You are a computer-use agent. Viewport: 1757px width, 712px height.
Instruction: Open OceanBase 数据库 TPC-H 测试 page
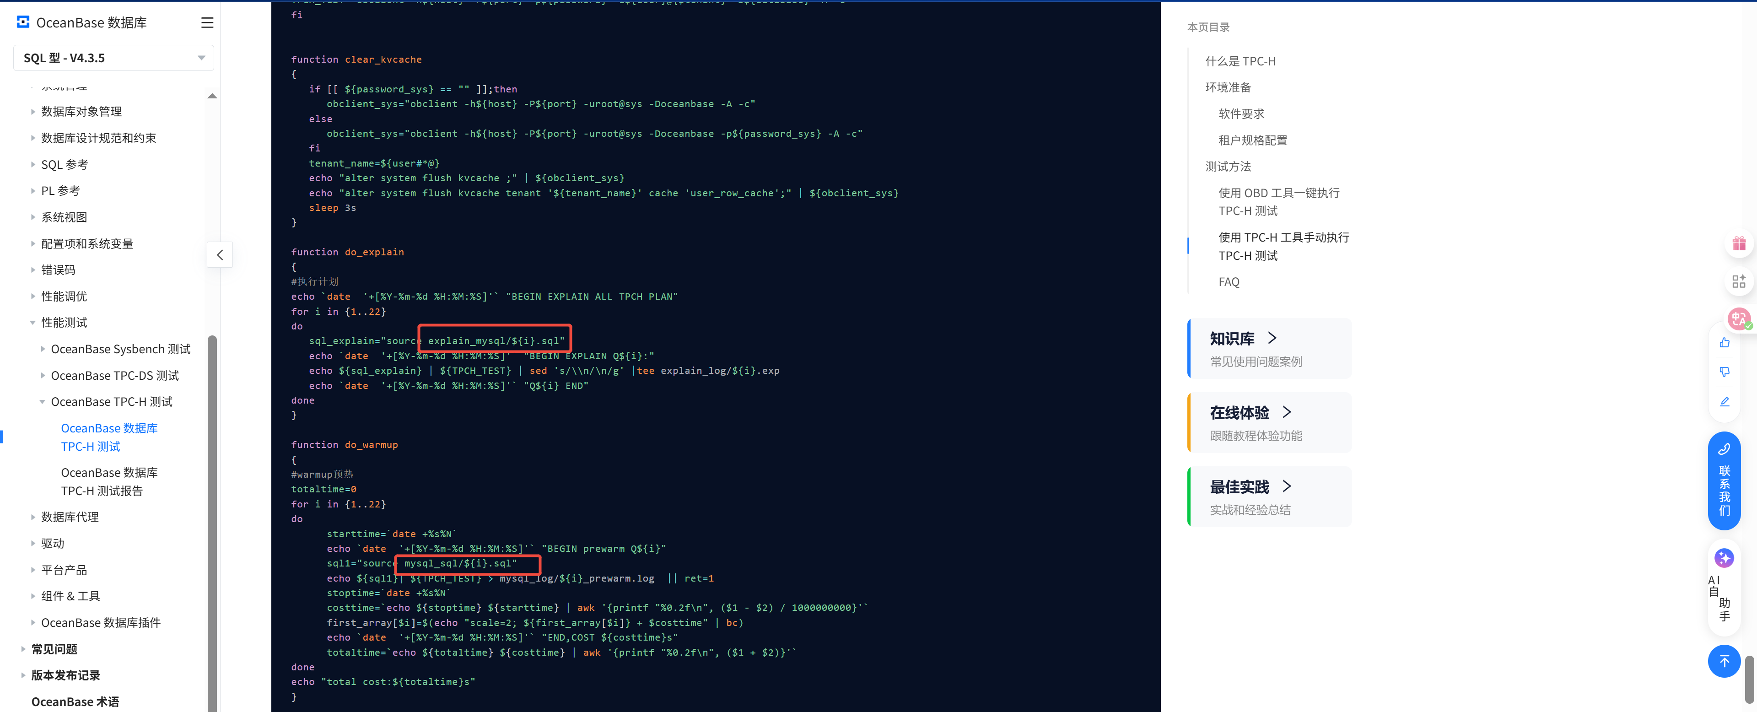pos(109,437)
